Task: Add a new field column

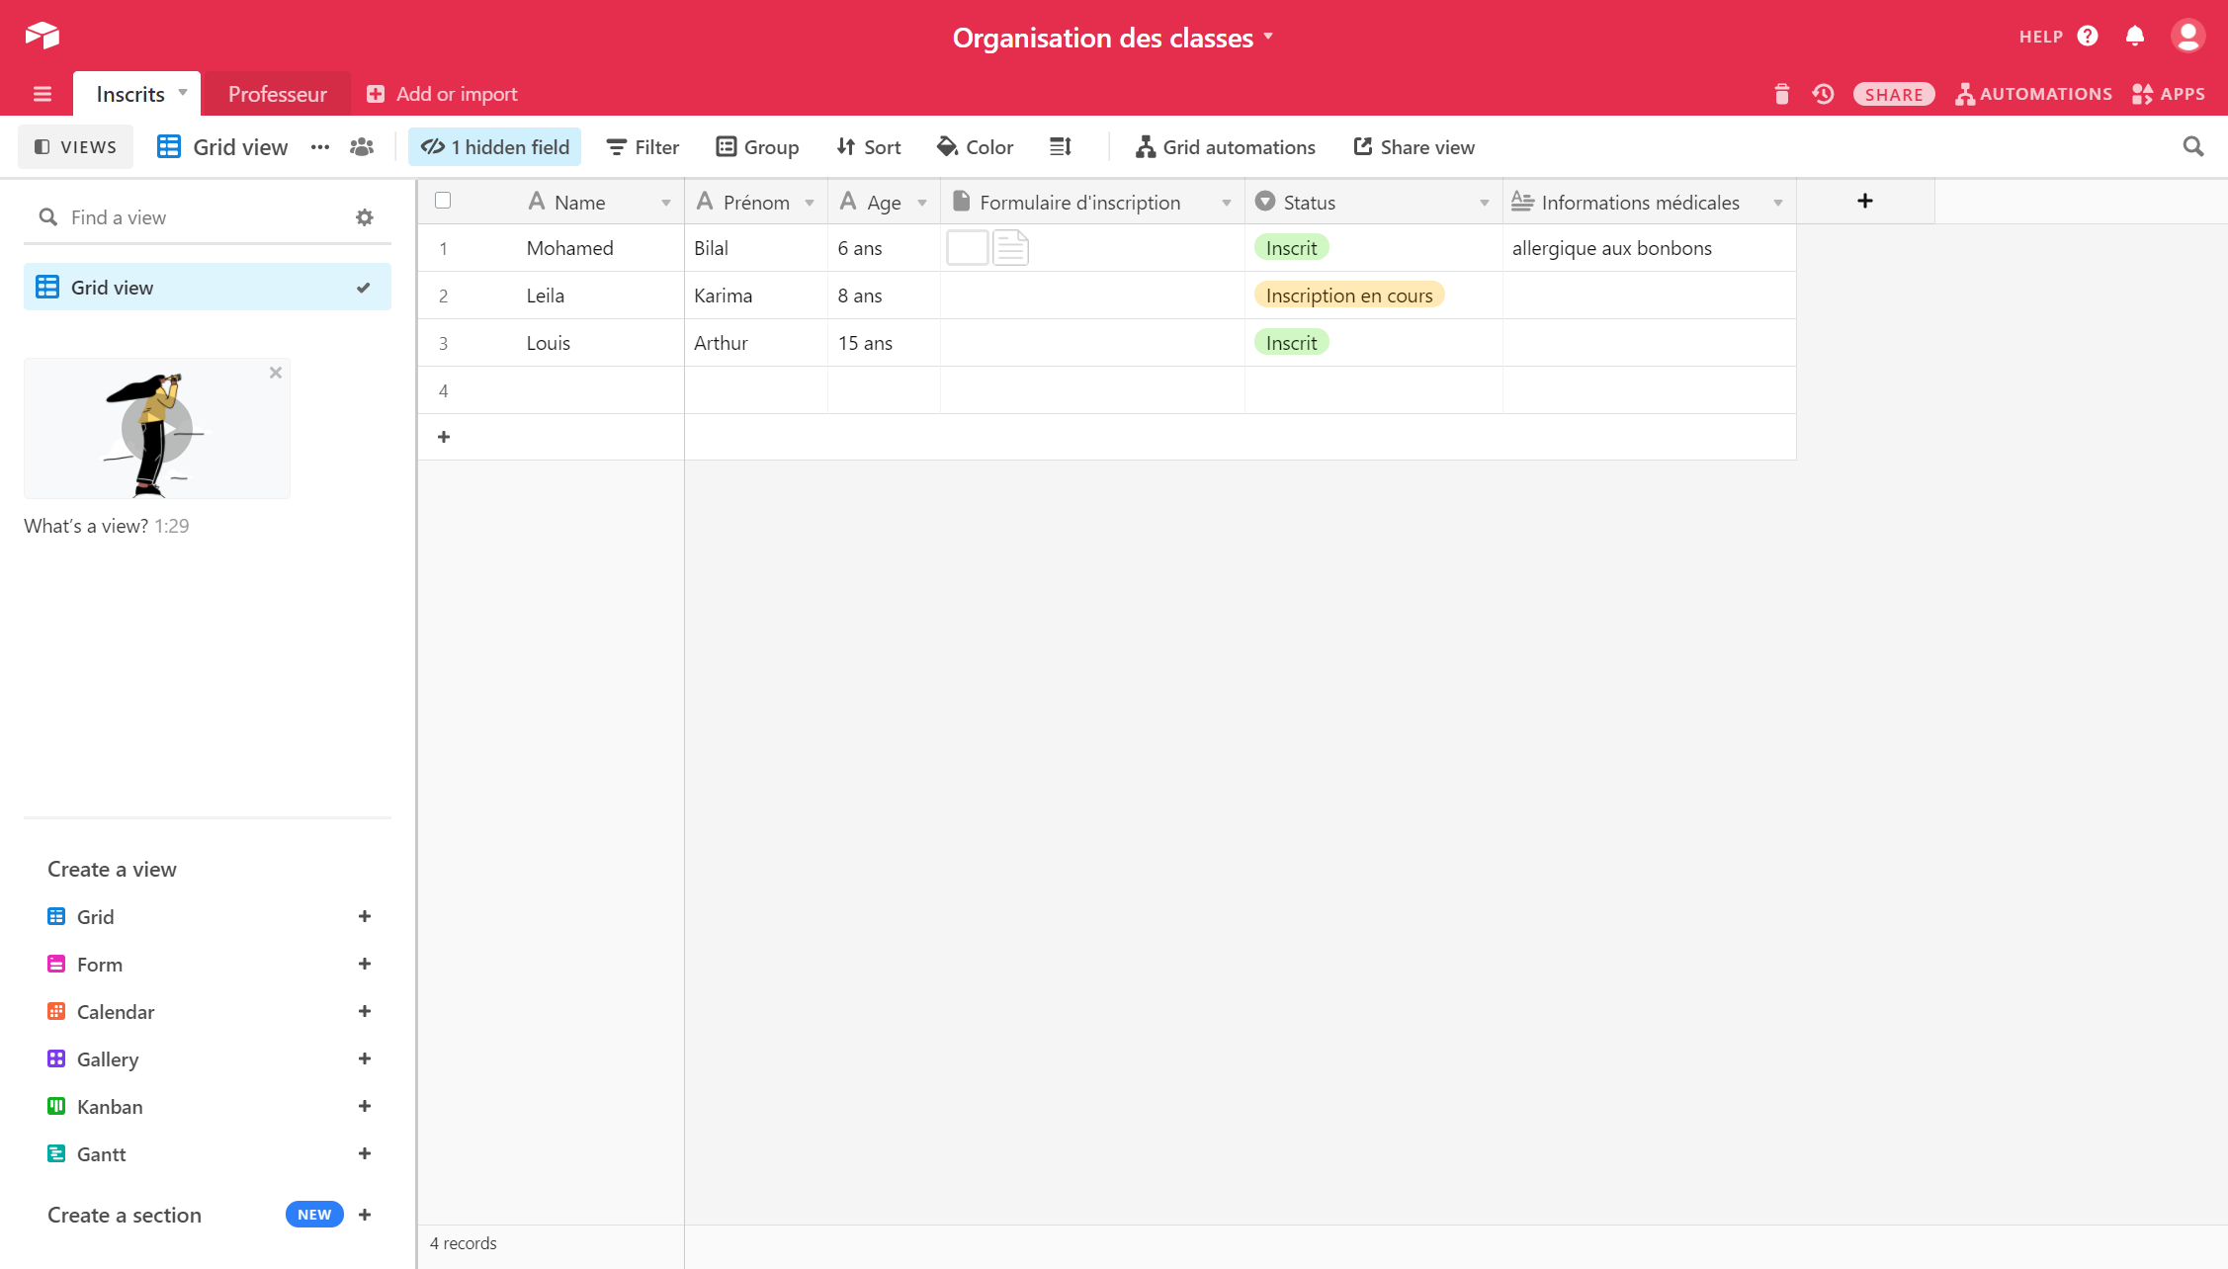Action: coord(1864,202)
